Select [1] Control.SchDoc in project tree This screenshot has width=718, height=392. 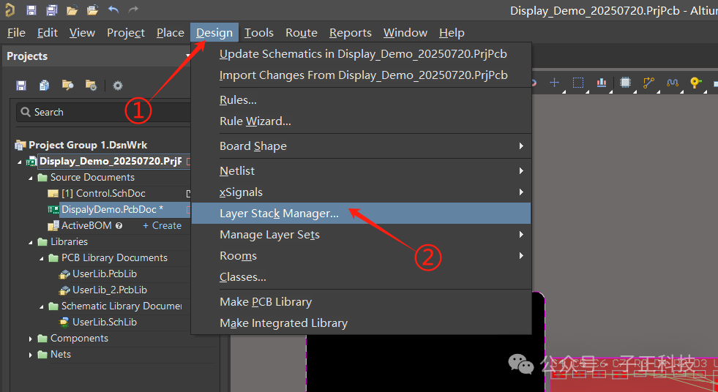click(x=103, y=194)
